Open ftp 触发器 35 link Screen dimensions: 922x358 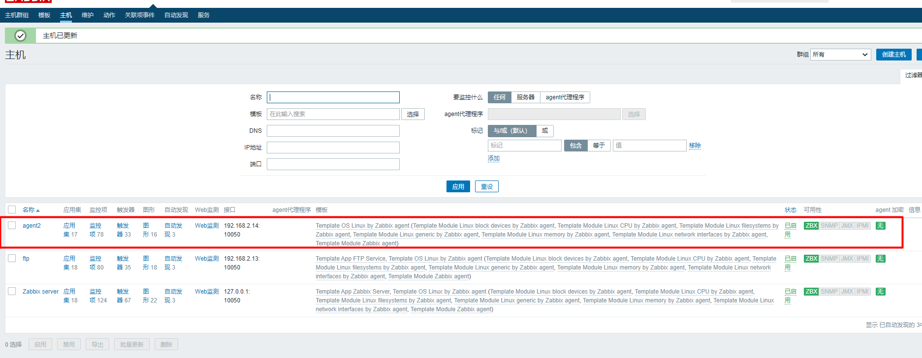[123, 263]
